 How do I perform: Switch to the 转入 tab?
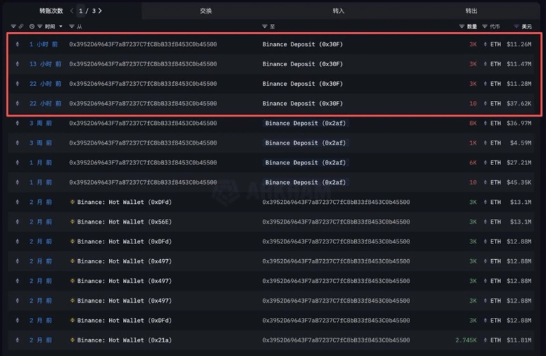click(339, 11)
